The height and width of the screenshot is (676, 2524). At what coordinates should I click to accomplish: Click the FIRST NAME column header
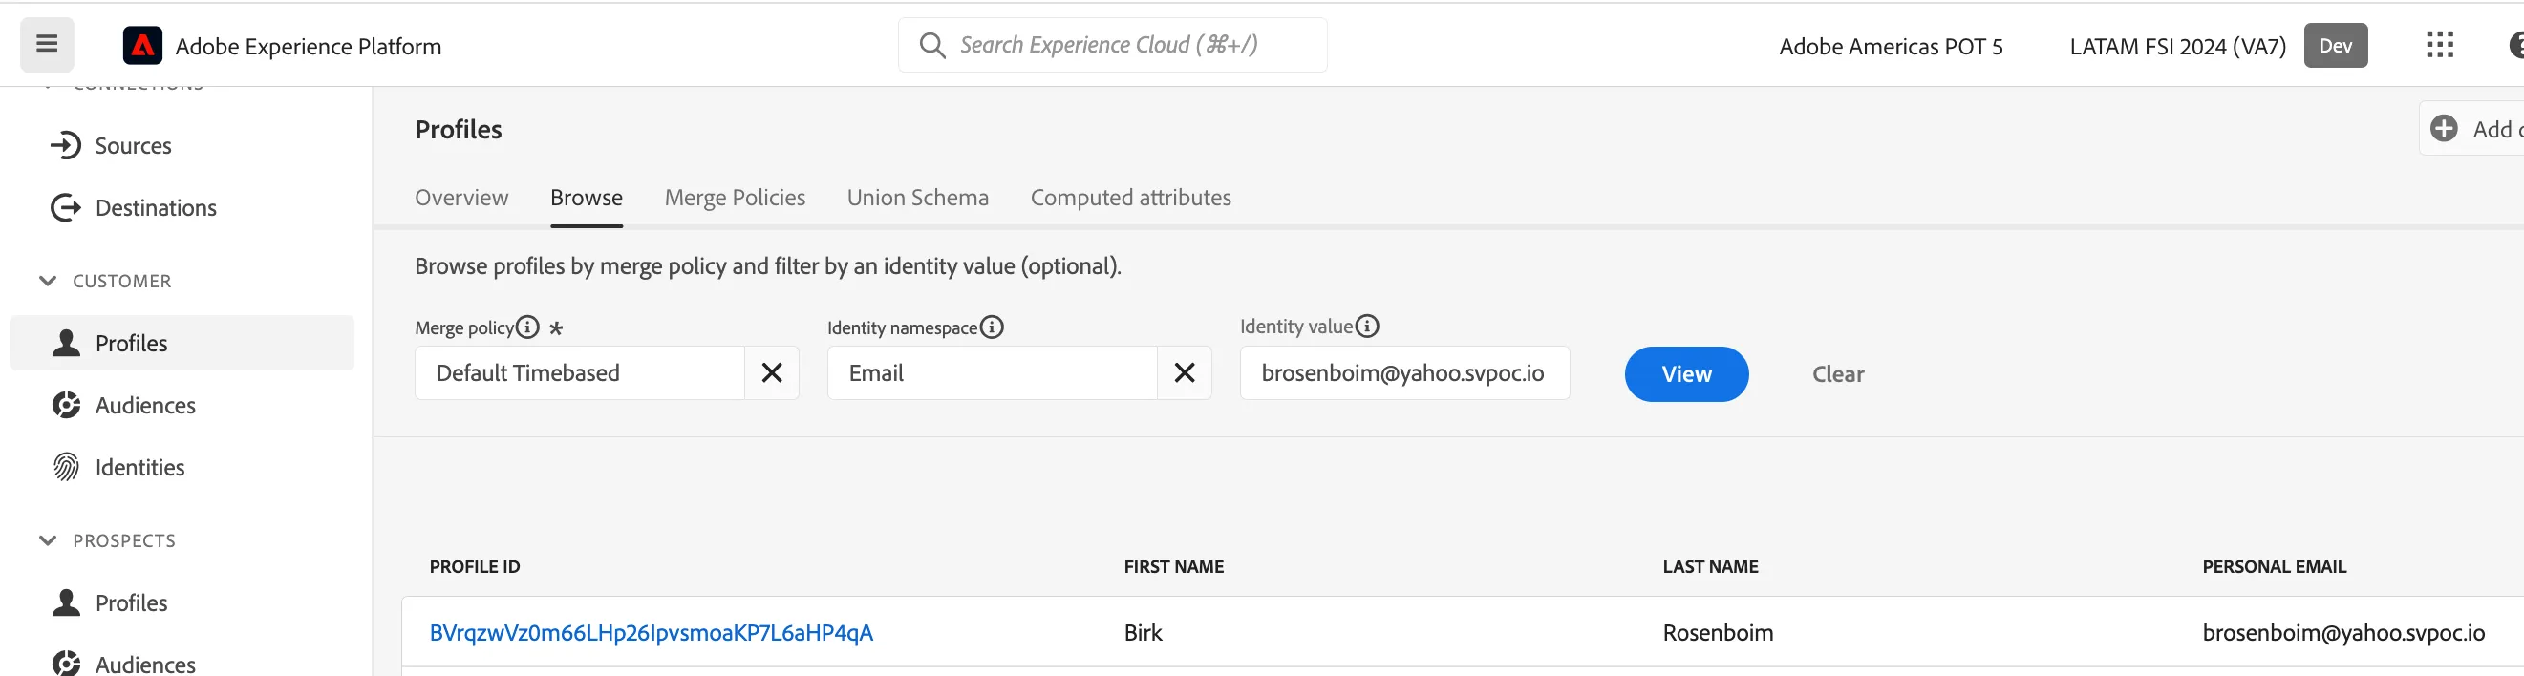click(x=1174, y=567)
